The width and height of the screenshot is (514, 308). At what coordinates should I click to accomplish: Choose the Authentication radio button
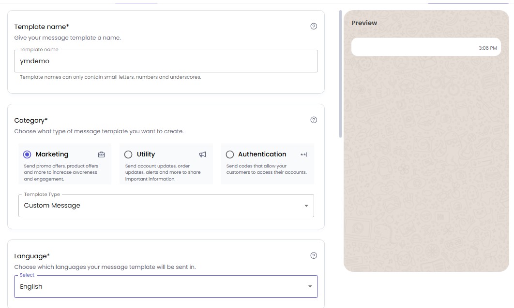(x=230, y=154)
